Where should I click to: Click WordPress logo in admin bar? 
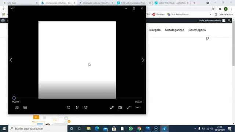coord(3,21)
